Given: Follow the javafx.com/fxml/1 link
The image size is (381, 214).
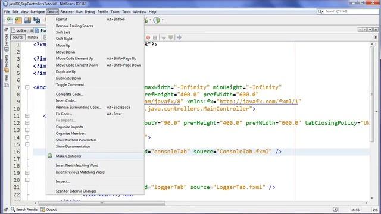Looking at the screenshot, I should click(x=259, y=102).
